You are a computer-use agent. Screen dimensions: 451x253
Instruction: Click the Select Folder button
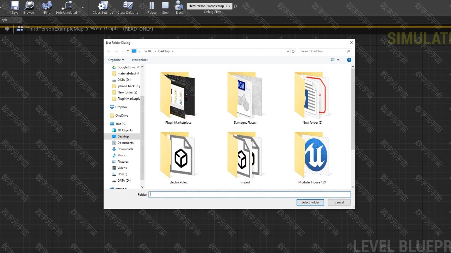coord(310,202)
